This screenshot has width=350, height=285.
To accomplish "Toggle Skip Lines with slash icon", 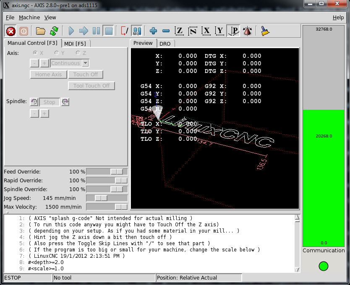I will point(124,31).
